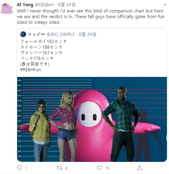Open the reply count showing 1
This screenshot has height=174, width=169.
point(26,168)
